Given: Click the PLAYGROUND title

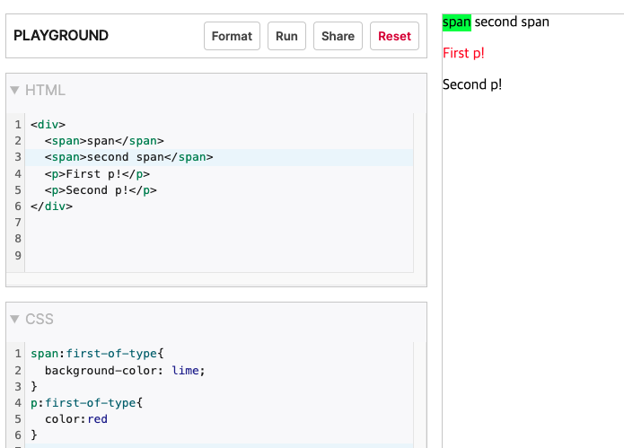Looking at the screenshot, I should (61, 35).
